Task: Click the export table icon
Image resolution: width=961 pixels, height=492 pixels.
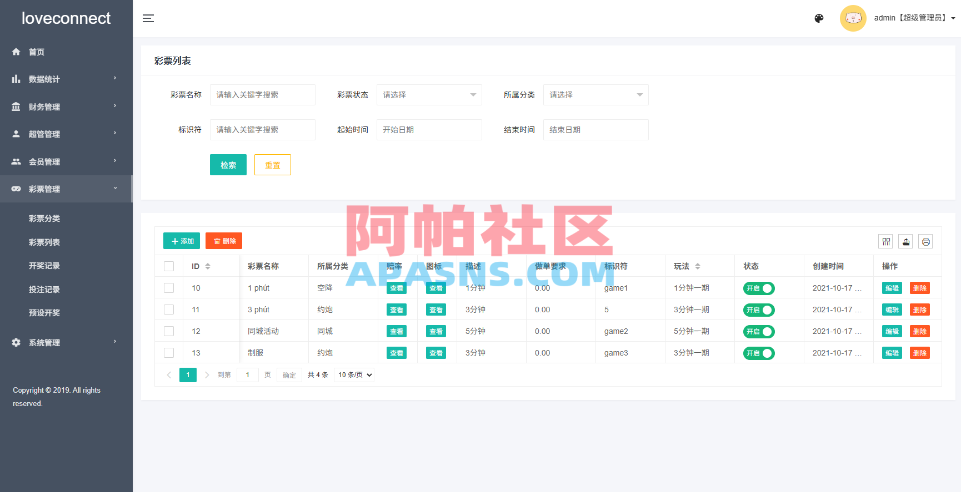Action: [x=906, y=241]
